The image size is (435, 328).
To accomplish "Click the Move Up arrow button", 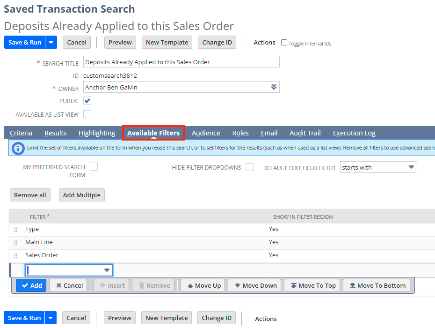I will (204, 285).
